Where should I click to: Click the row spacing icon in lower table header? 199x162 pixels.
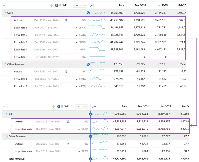pos(53,107)
